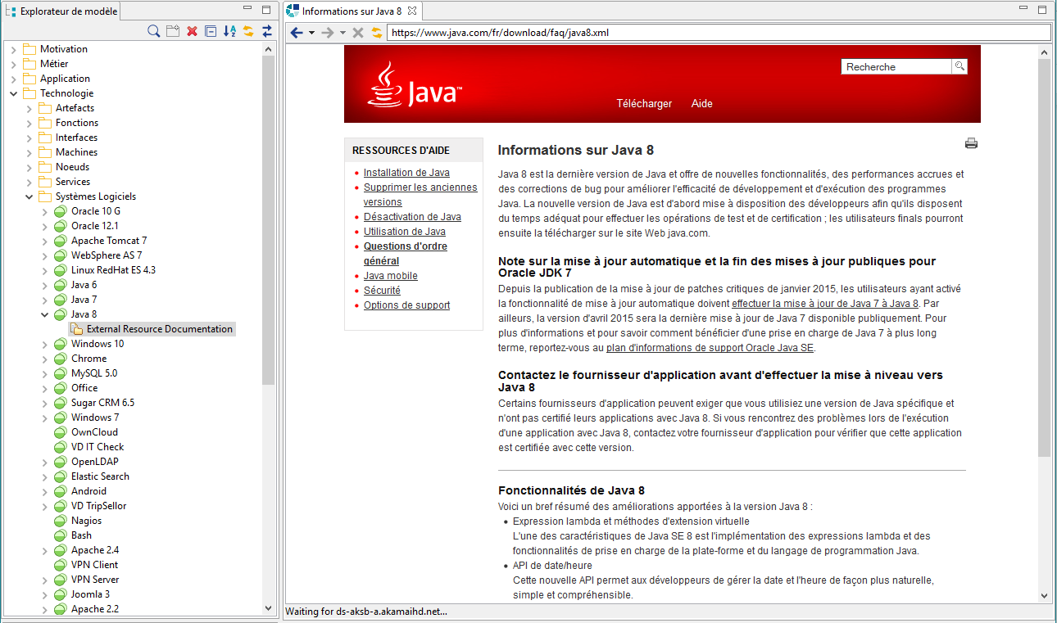Click the printer icon on the Java page
The image size is (1057, 623).
pyautogui.click(x=972, y=143)
